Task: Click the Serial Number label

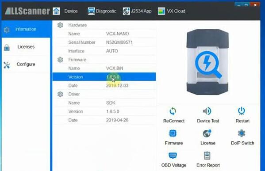Action: pyautogui.click(x=82, y=42)
